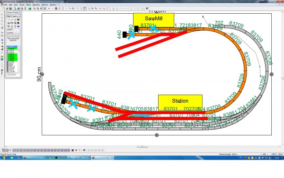The width and height of the screenshot is (284, 178).
Task: Click the Open file folder icon
Action: coord(7,9)
